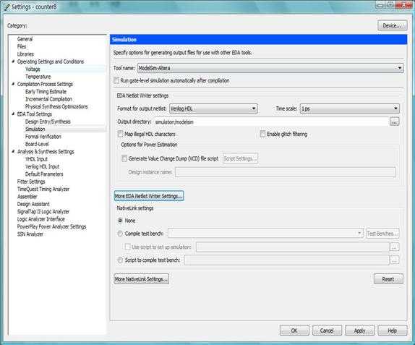Choose Script to compile test bench option

click(120, 260)
